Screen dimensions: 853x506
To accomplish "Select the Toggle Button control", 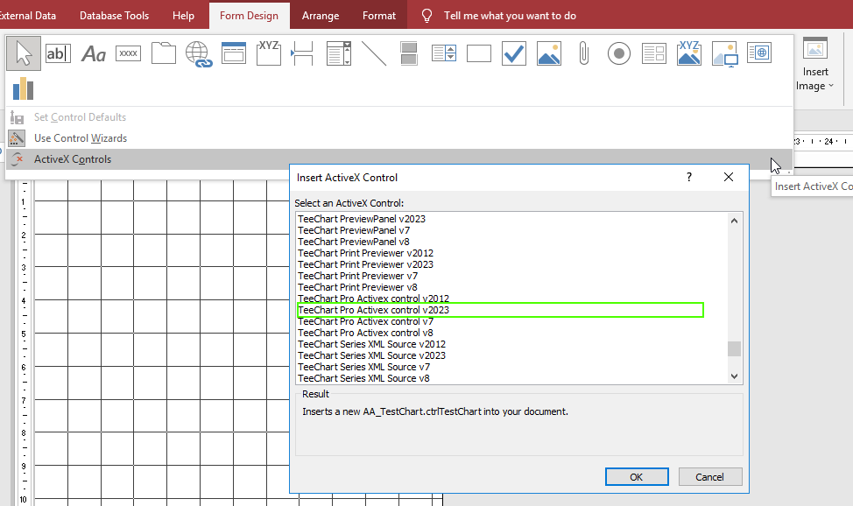I will click(409, 53).
